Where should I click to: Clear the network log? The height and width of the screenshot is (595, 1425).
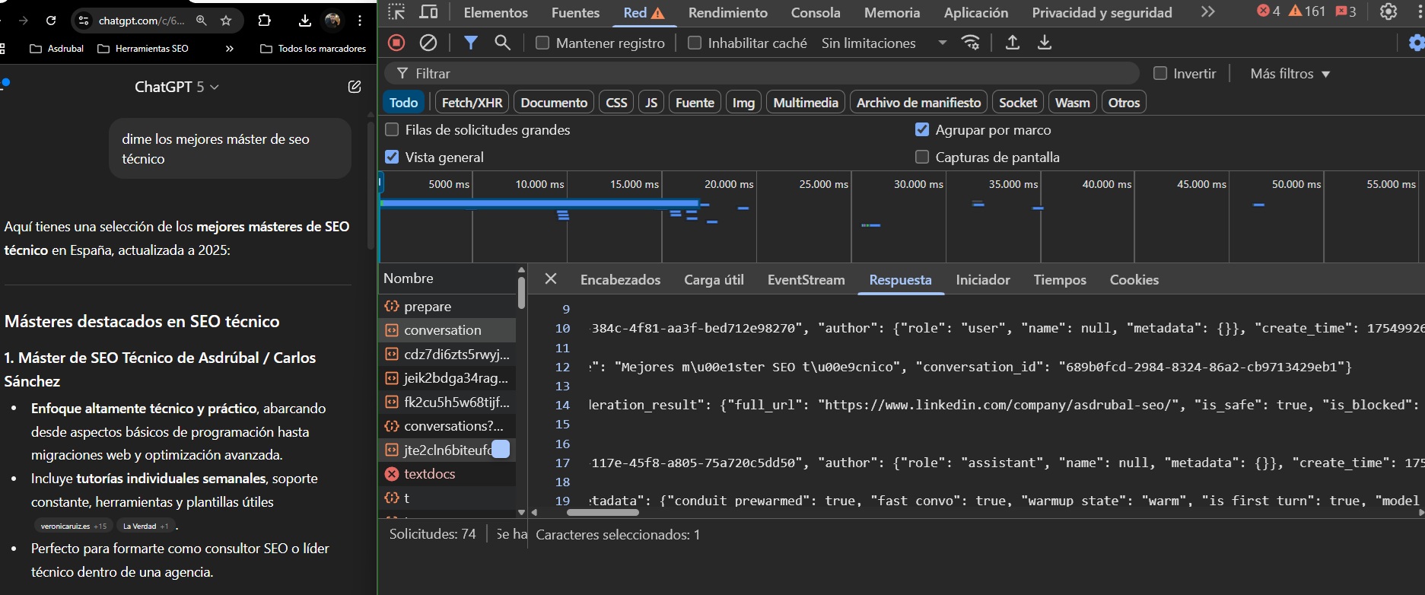pos(428,43)
